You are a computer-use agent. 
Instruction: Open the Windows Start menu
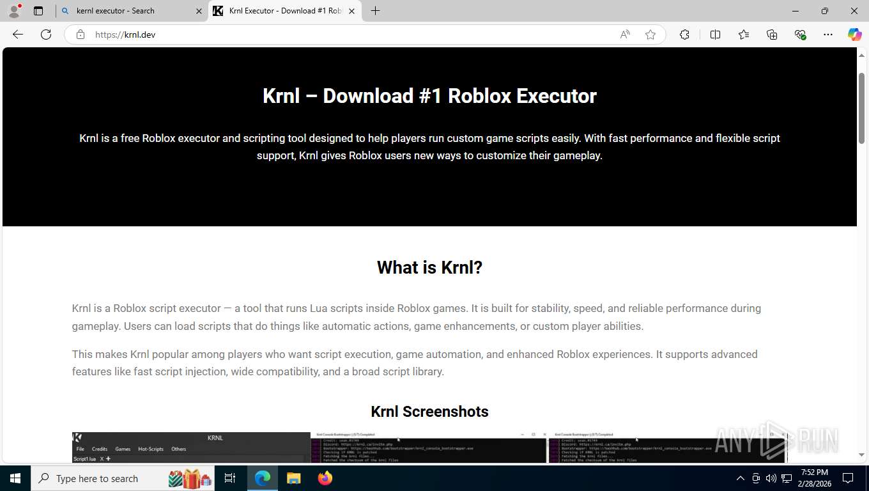[x=15, y=478]
